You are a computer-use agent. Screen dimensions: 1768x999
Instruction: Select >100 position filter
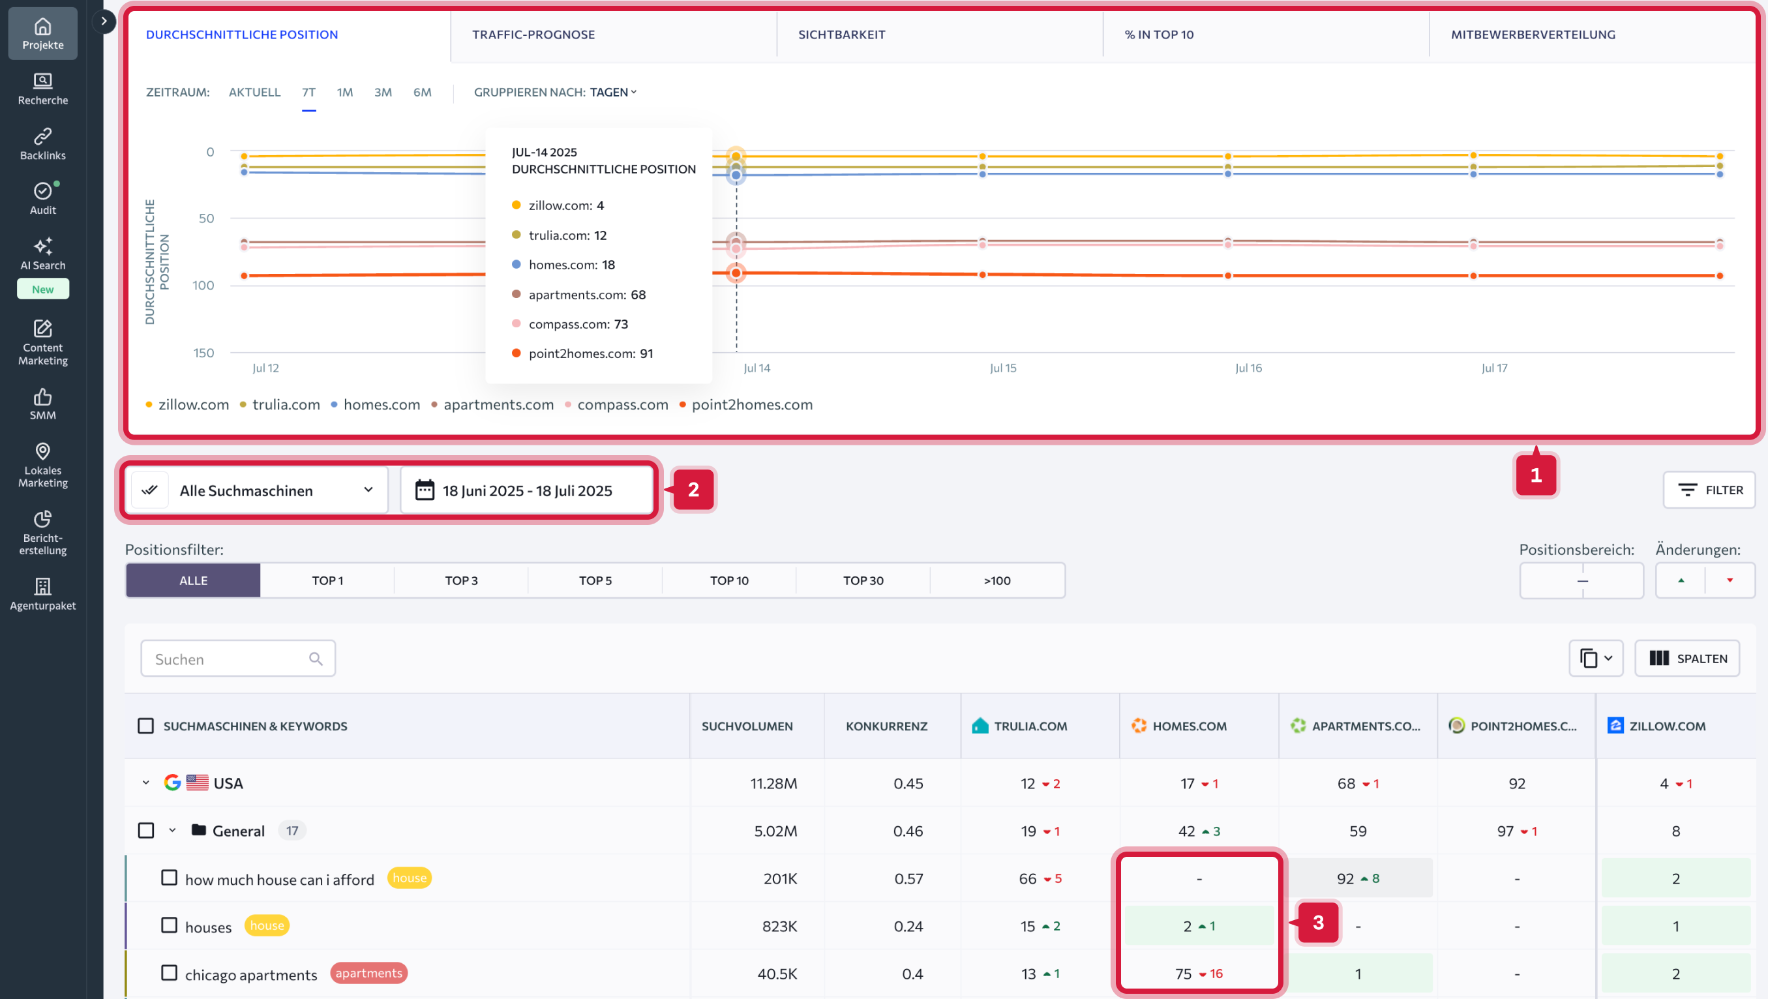pyautogui.click(x=996, y=580)
